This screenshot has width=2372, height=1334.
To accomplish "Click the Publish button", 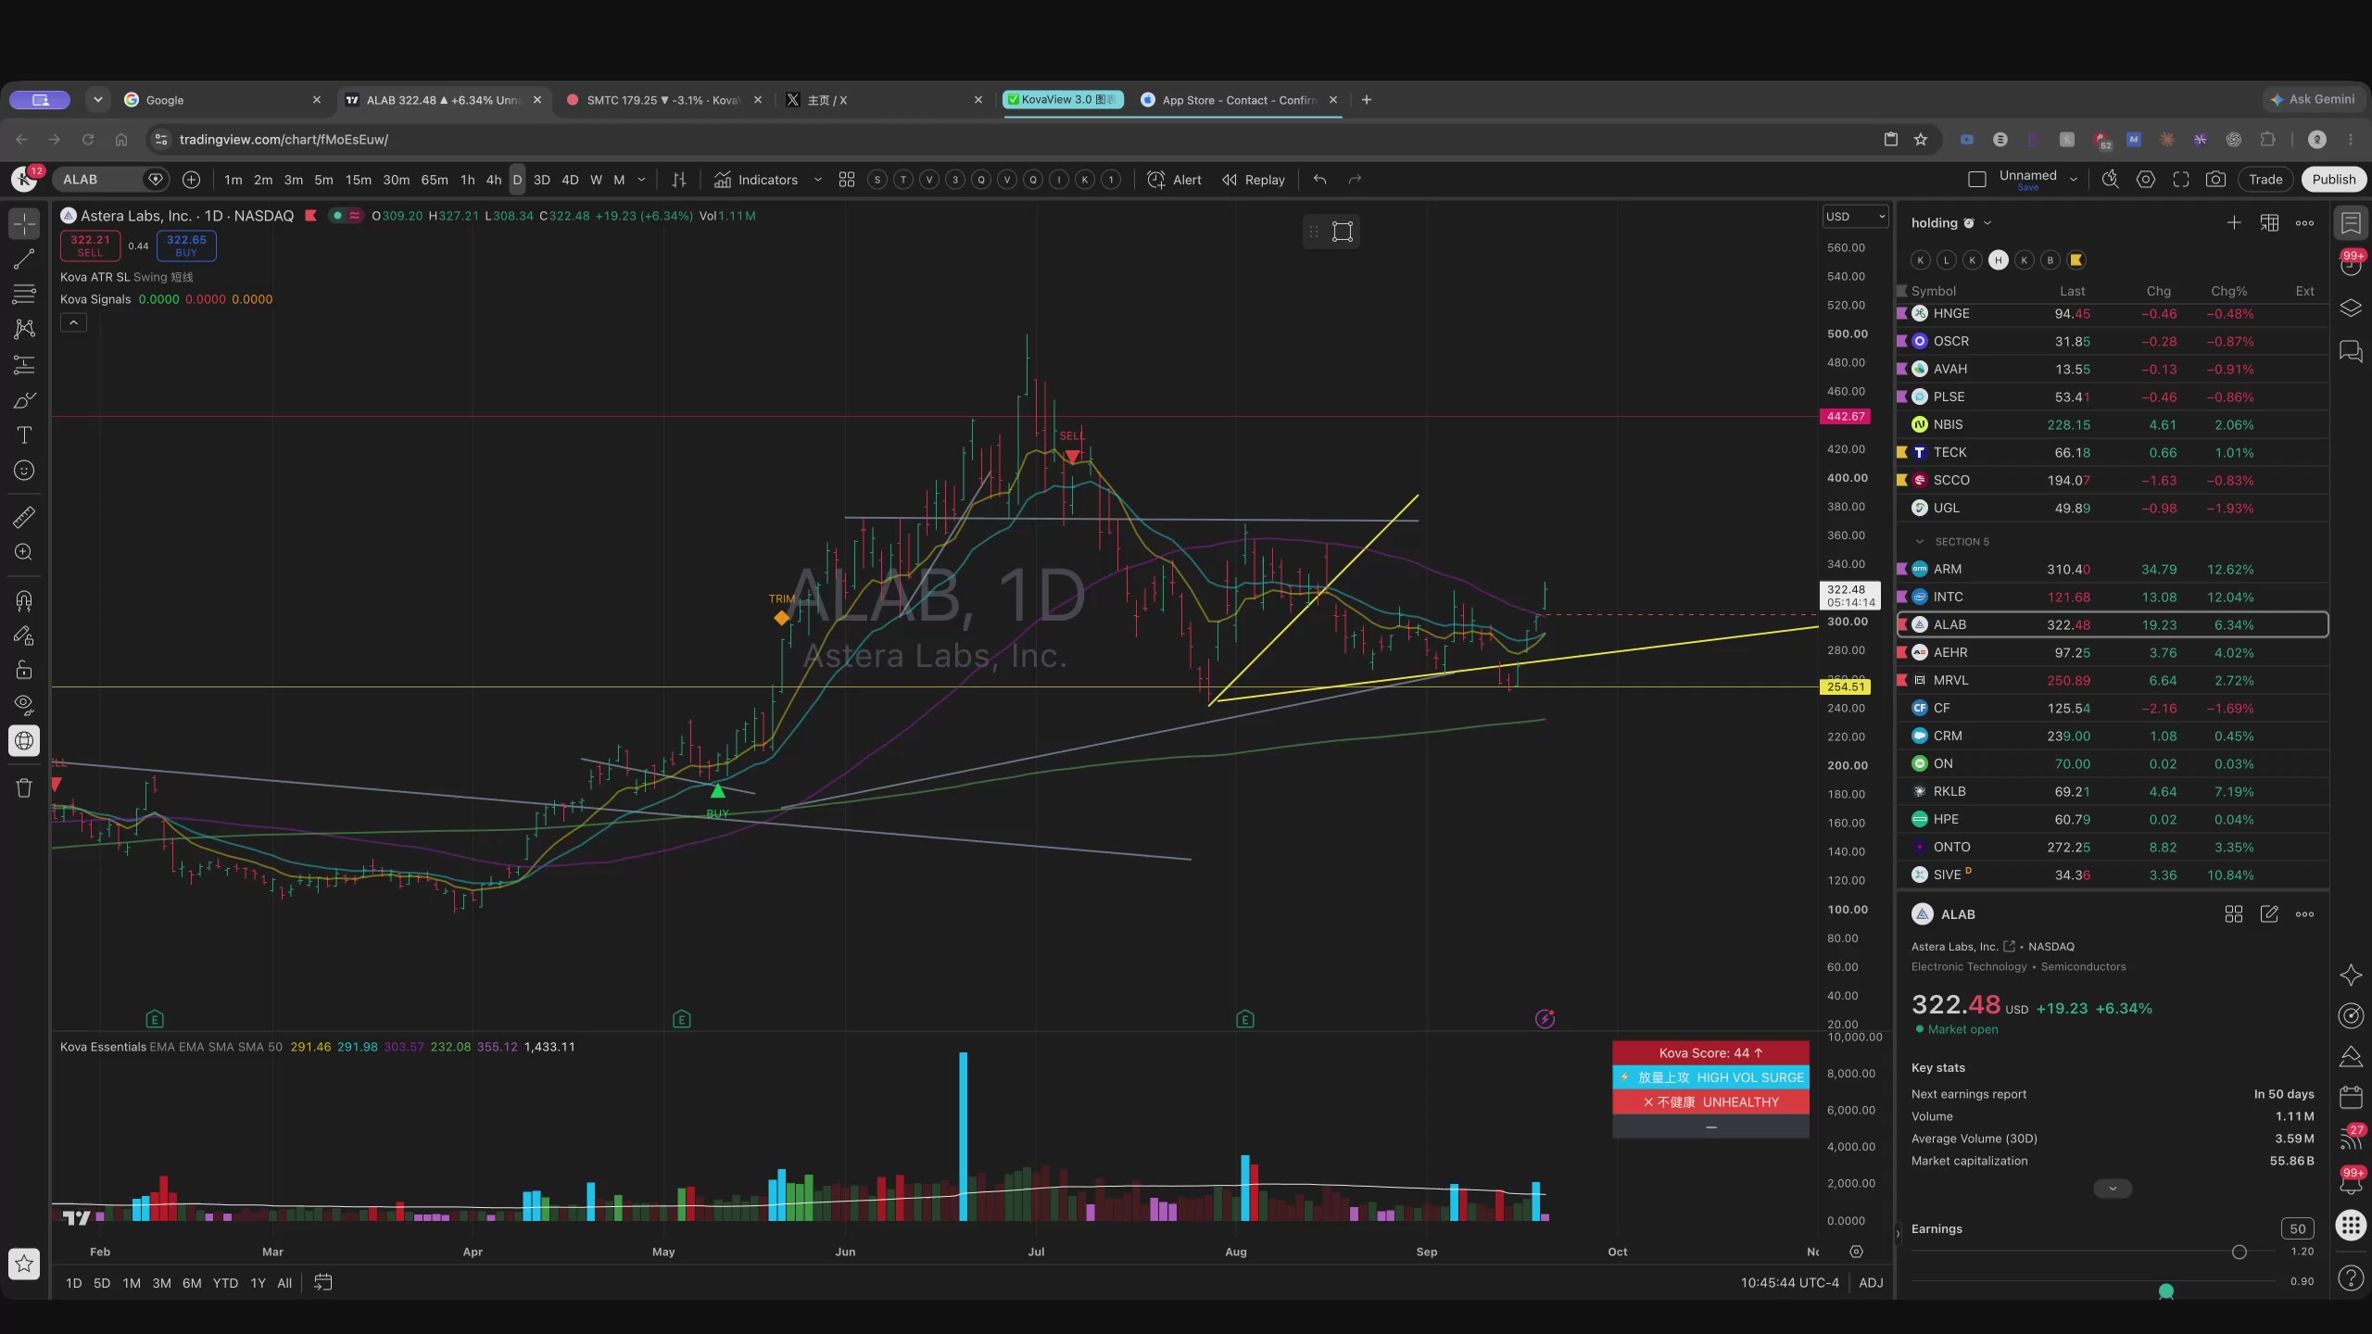I will pyautogui.click(x=2333, y=180).
